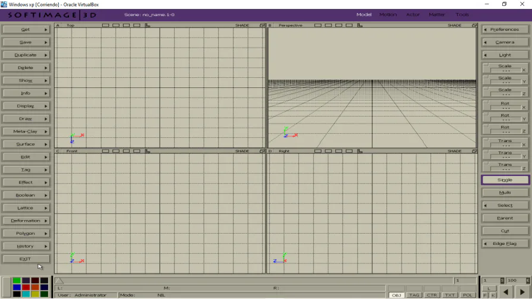The height and width of the screenshot is (299, 532).
Task: Click the EXIT button
Action: tap(26, 259)
